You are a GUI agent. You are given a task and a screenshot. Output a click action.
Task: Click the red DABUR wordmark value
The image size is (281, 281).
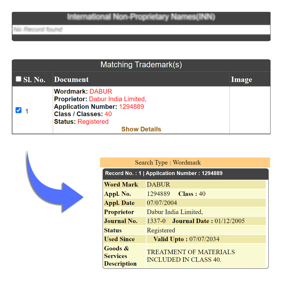(101, 91)
